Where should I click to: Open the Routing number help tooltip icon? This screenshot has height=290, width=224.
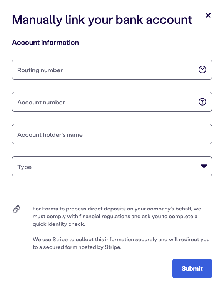click(x=202, y=70)
